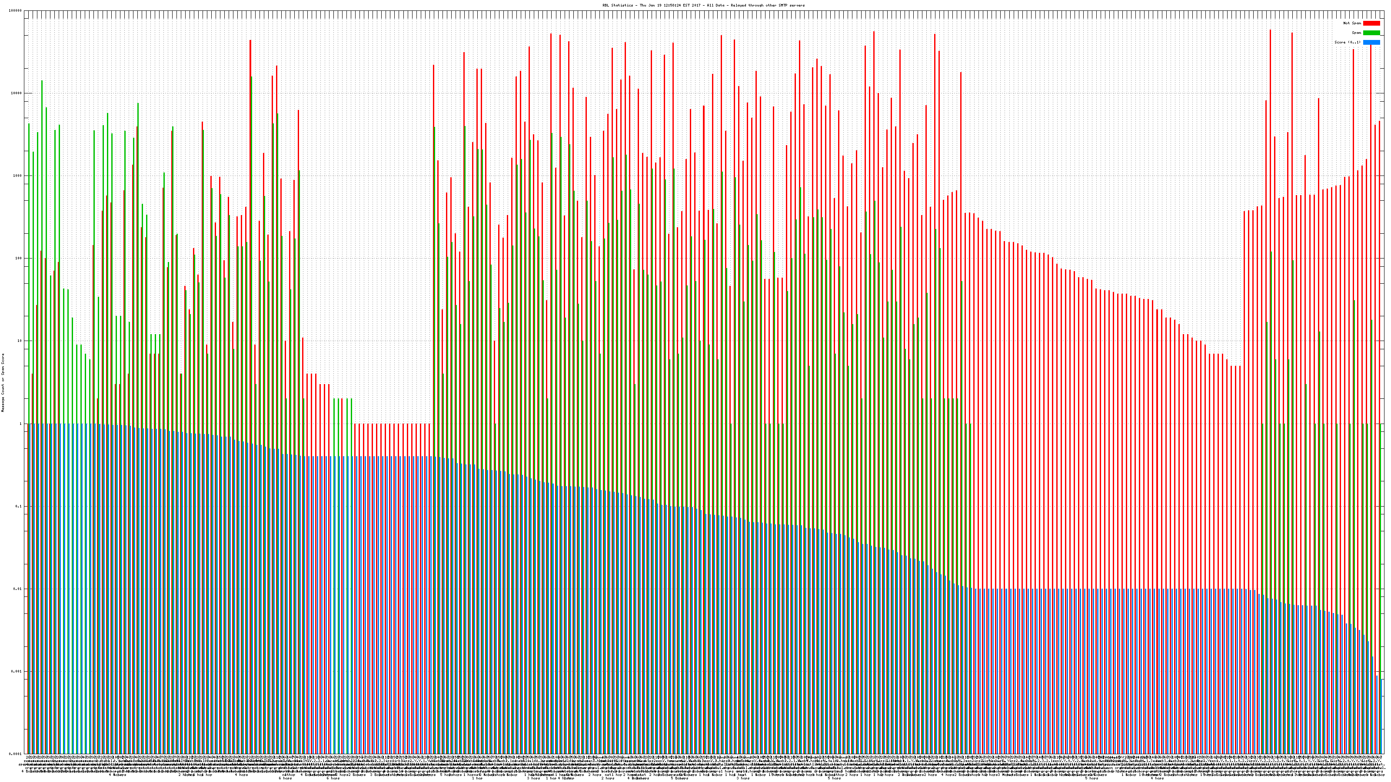Click the 0.0001 y-axis tick label
This screenshot has height=782, width=1391.
pyautogui.click(x=16, y=754)
